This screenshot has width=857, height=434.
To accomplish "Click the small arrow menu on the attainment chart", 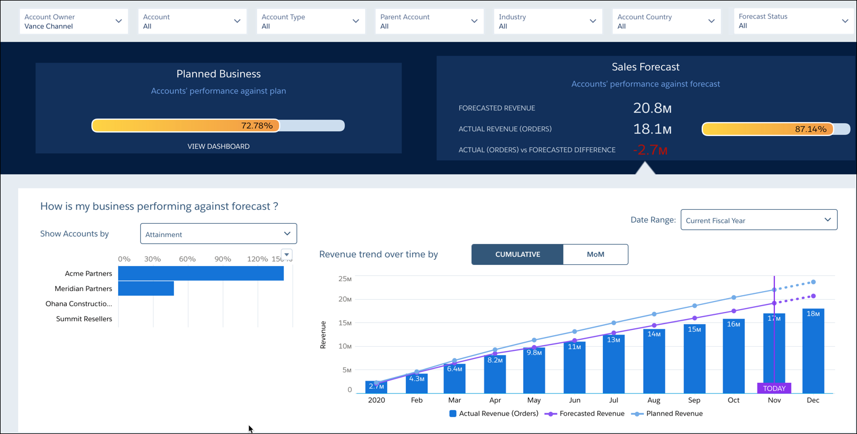I will (x=287, y=254).
